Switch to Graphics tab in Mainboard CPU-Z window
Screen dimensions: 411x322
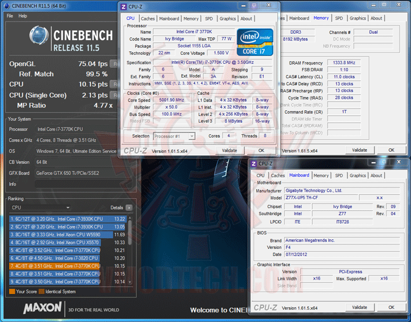click(357, 176)
